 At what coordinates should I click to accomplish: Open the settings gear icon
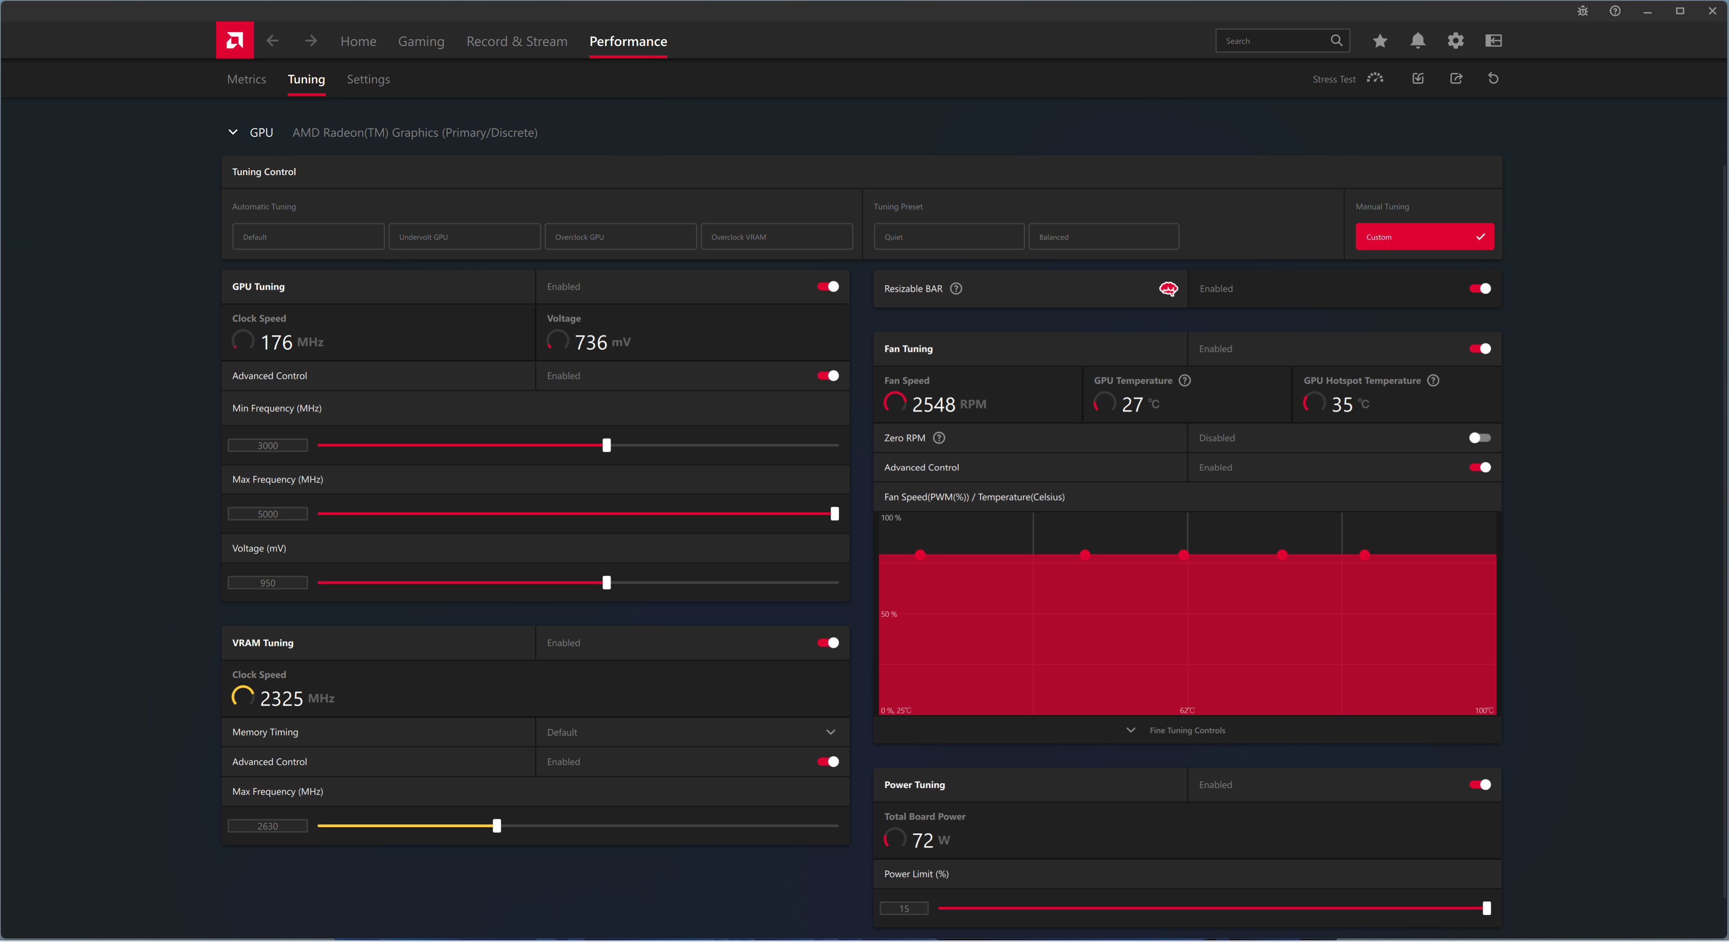coord(1454,41)
